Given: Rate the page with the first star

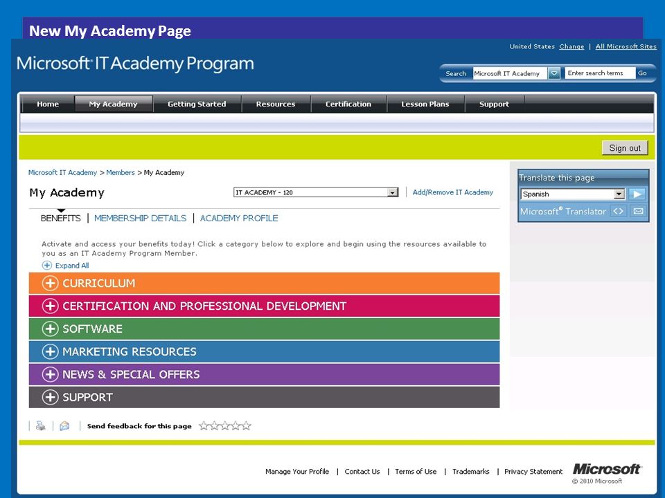Looking at the screenshot, I should coord(204,425).
